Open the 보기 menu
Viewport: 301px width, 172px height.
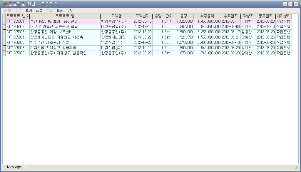[x=29, y=11]
